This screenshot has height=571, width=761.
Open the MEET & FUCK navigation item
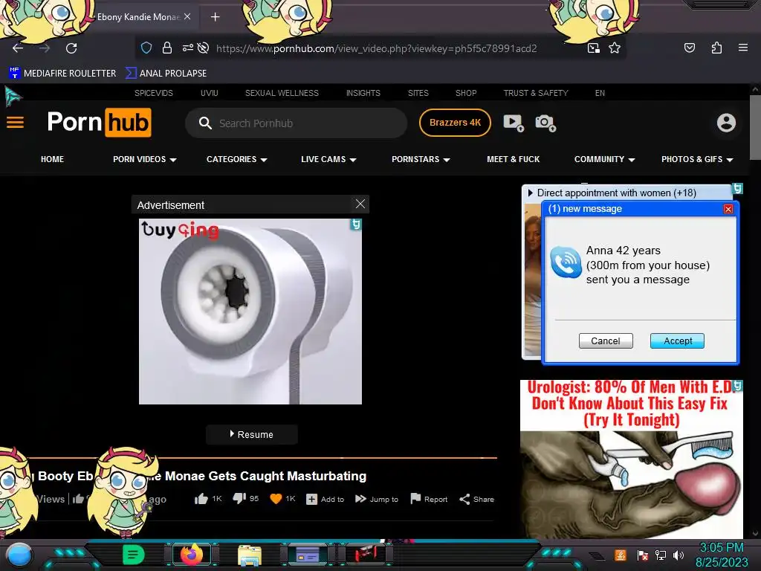point(513,159)
